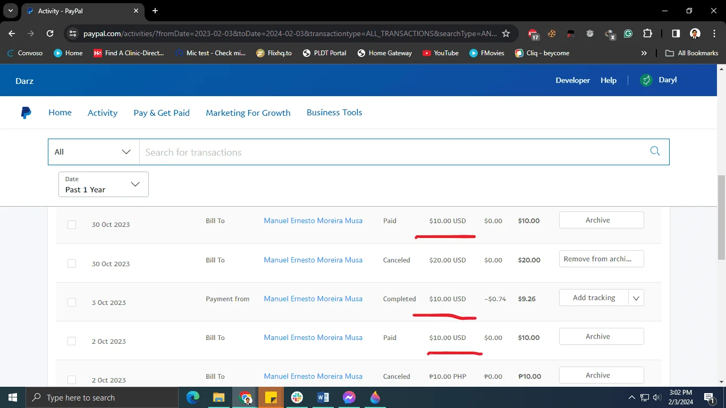The height and width of the screenshot is (408, 726).
Task: Open Chrome's three-dot menu
Action: coord(714,33)
